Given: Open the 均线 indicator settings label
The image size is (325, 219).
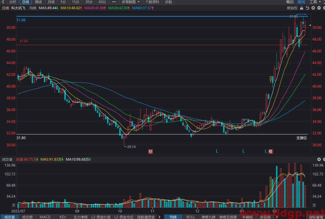Looking at the screenshot, I should pos(33,8).
